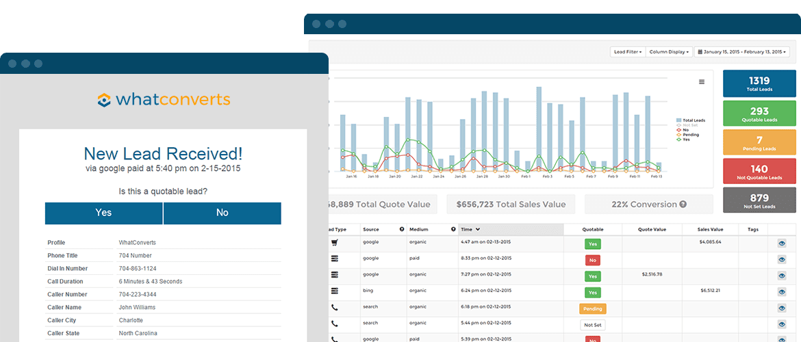Open Yes quotable dropdown in 7:27 pm row

point(593,276)
